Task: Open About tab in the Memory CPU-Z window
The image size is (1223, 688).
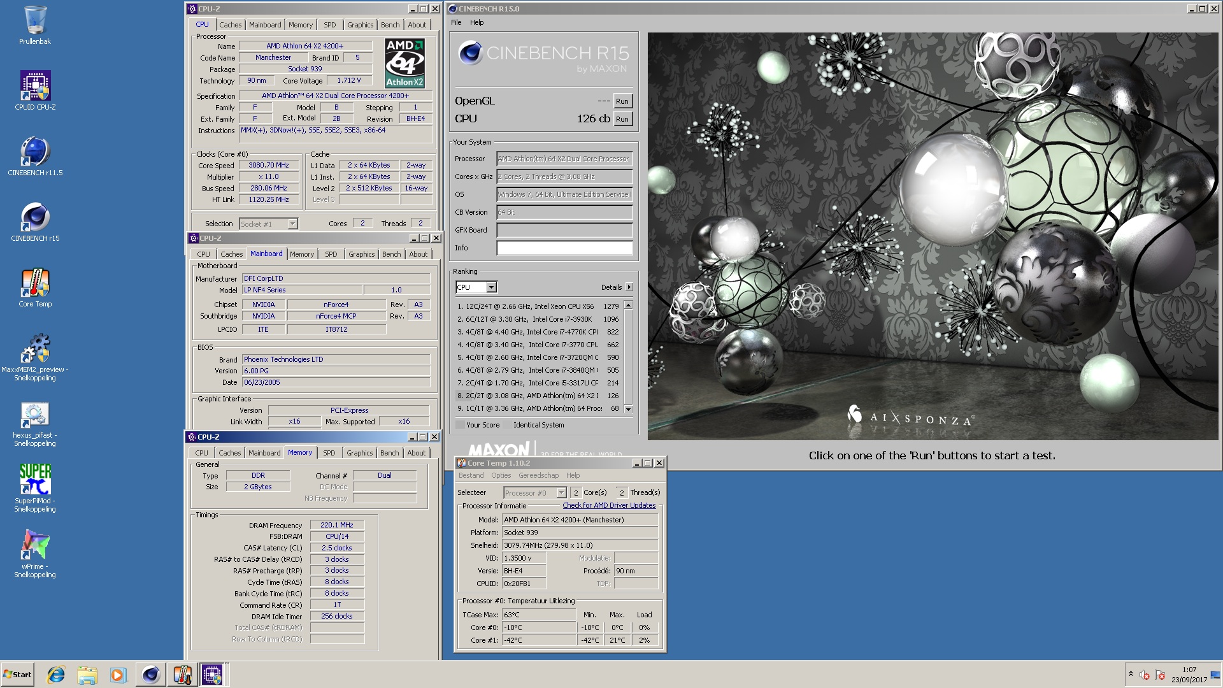Action: (417, 453)
